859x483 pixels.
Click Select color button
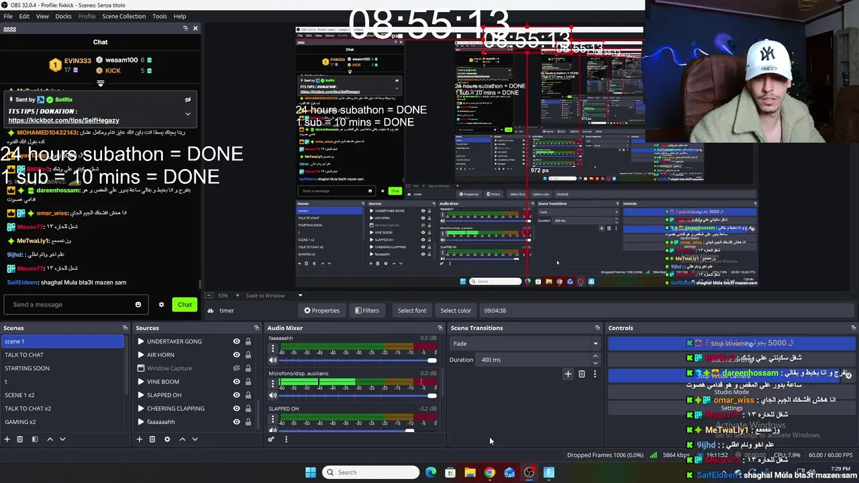[456, 311]
